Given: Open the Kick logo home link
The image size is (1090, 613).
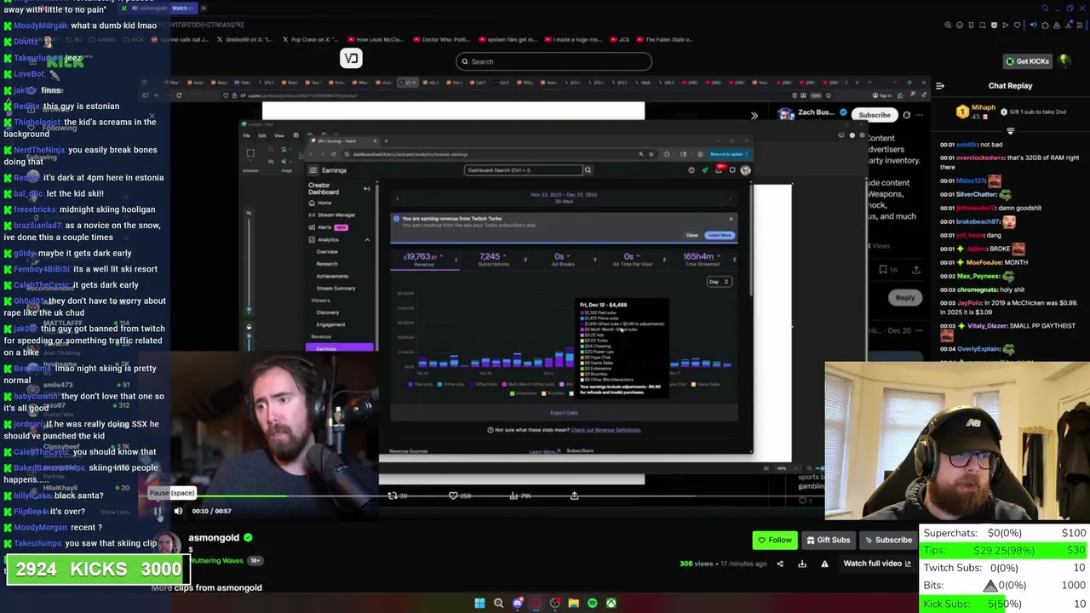Looking at the screenshot, I should point(66,61).
